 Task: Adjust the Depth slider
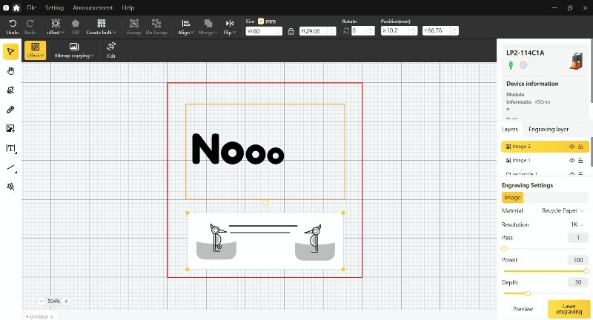[528, 293]
